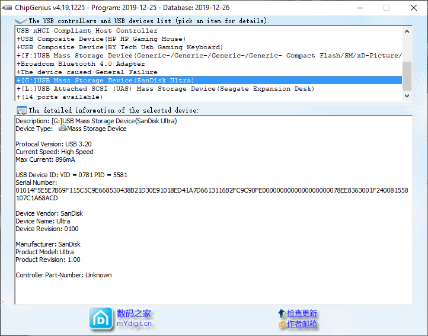Viewport: 428px width, 336px height.
Task: Click the long serial number starting 01014F5E5E7B69F
Action: (212, 194)
